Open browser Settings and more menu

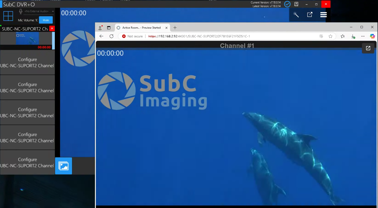[x=363, y=36]
